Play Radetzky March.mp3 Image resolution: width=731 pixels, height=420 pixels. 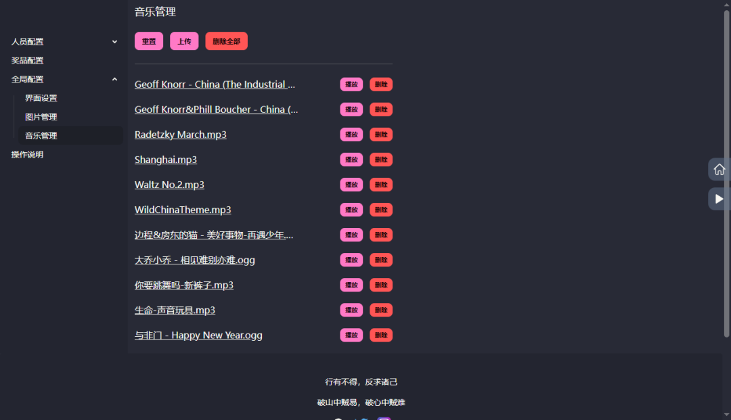click(x=351, y=135)
